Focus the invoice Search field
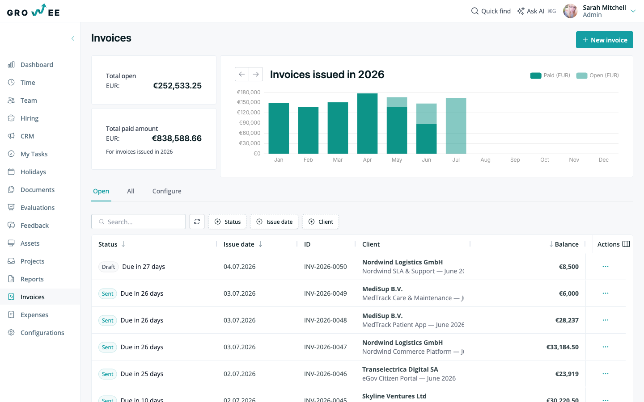 (139, 222)
